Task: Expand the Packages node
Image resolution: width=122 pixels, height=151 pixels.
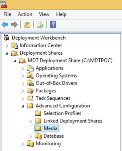Action: [23, 91]
